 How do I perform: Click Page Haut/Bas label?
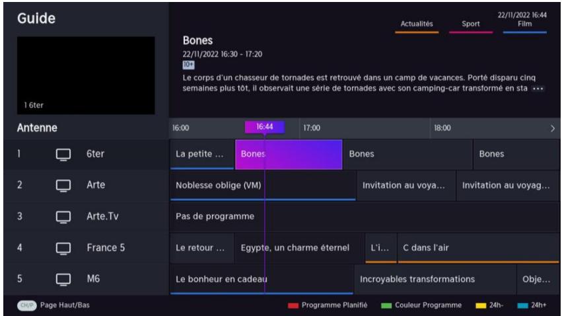point(65,305)
